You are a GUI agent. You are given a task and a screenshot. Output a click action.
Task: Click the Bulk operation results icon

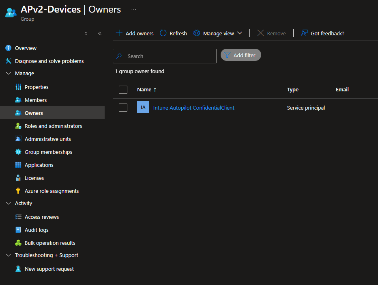[x=18, y=243]
